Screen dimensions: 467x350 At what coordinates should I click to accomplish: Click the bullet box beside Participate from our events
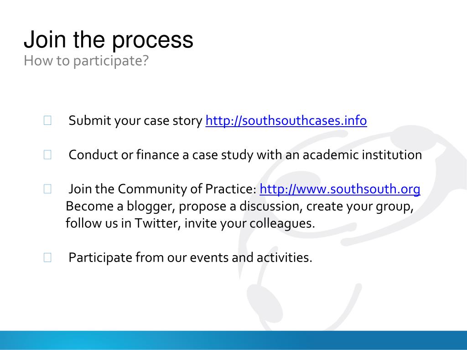click(47, 257)
